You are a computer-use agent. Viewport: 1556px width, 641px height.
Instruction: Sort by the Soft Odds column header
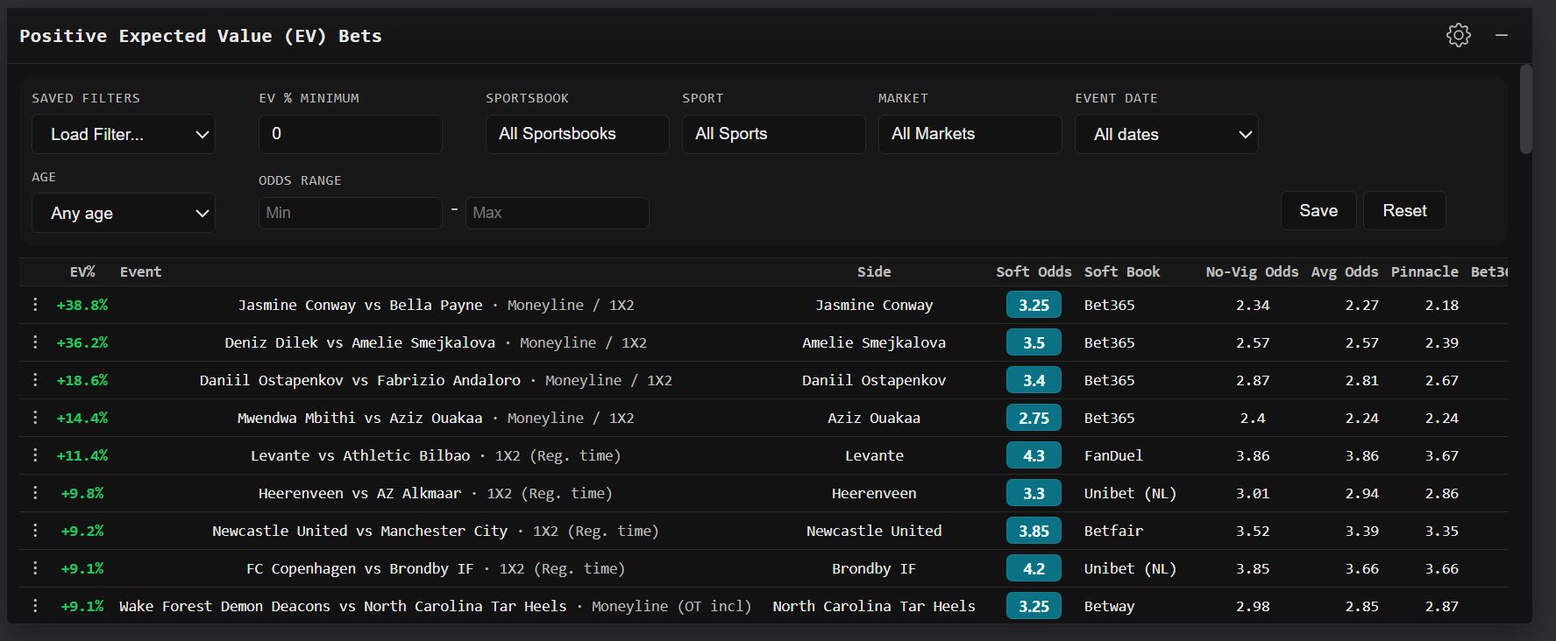(1034, 271)
